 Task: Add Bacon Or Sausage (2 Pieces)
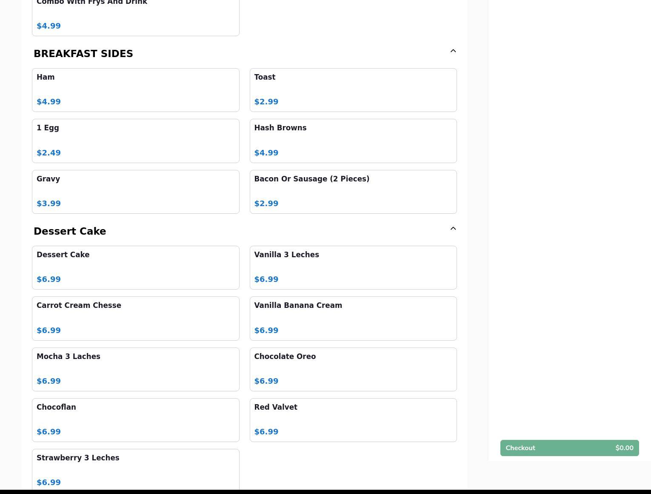click(353, 192)
